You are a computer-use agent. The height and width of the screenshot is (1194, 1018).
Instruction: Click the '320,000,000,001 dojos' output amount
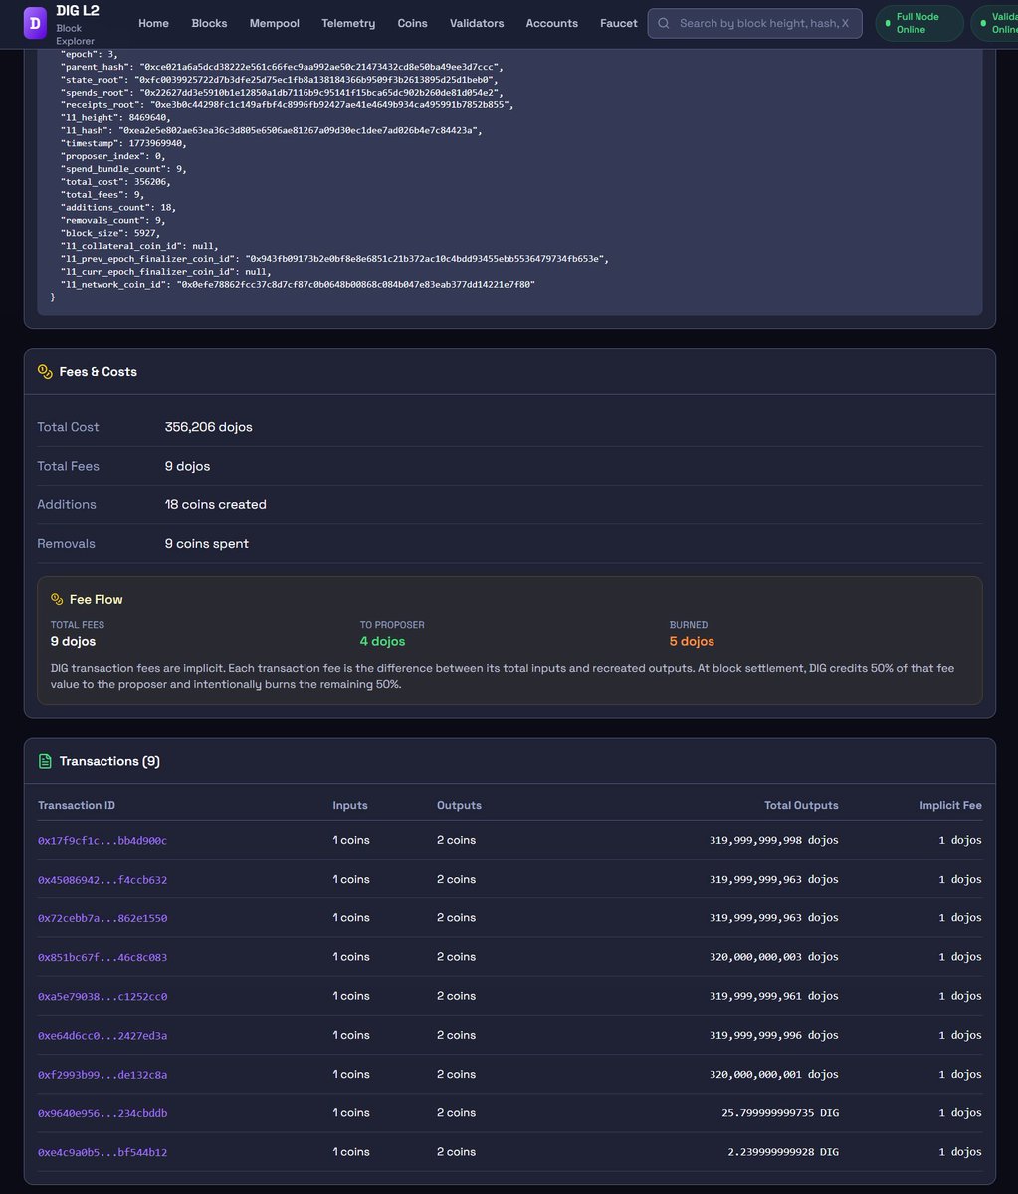pyautogui.click(x=774, y=1075)
